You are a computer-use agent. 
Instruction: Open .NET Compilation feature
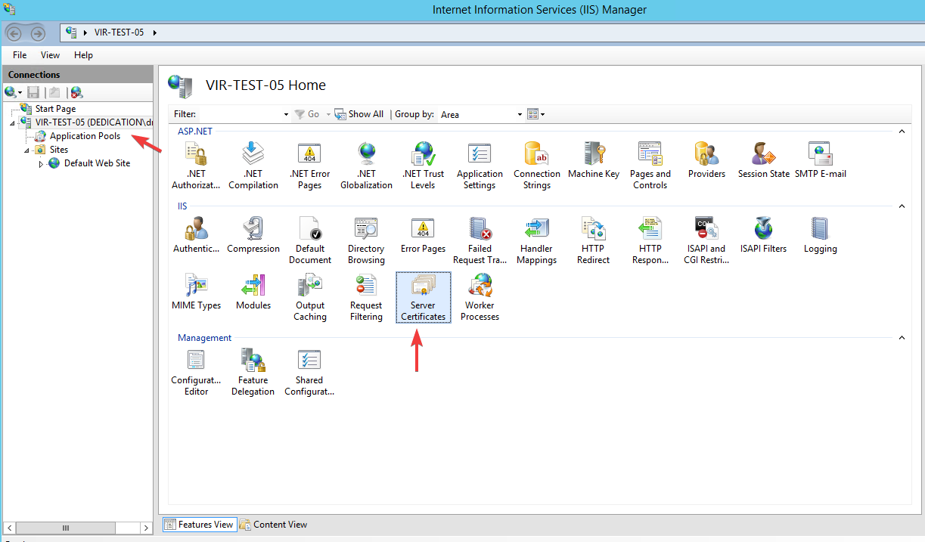253,166
